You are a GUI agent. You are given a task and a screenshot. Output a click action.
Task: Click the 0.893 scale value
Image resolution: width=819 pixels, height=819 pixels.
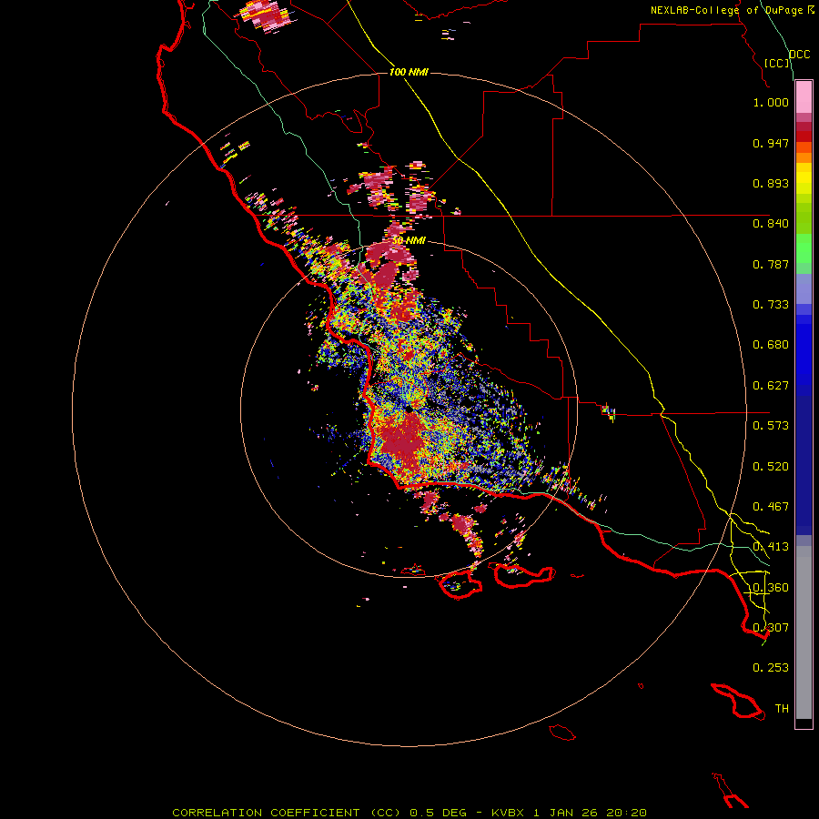[771, 183]
